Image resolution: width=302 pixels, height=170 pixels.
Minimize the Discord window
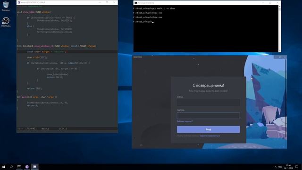pyautogui.click(x=276, y=57)
